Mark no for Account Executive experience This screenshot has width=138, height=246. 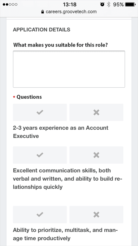tap(96, 112)
